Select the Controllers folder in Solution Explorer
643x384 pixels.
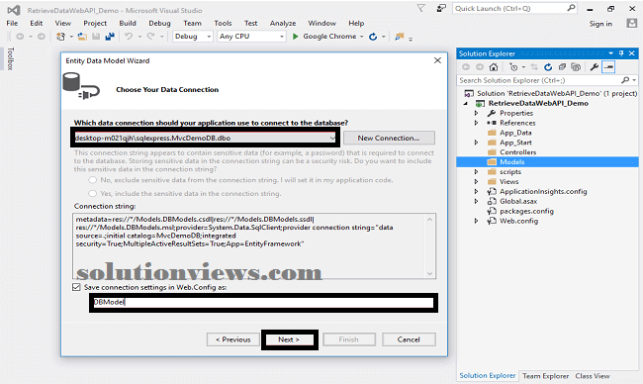(517, 152)
